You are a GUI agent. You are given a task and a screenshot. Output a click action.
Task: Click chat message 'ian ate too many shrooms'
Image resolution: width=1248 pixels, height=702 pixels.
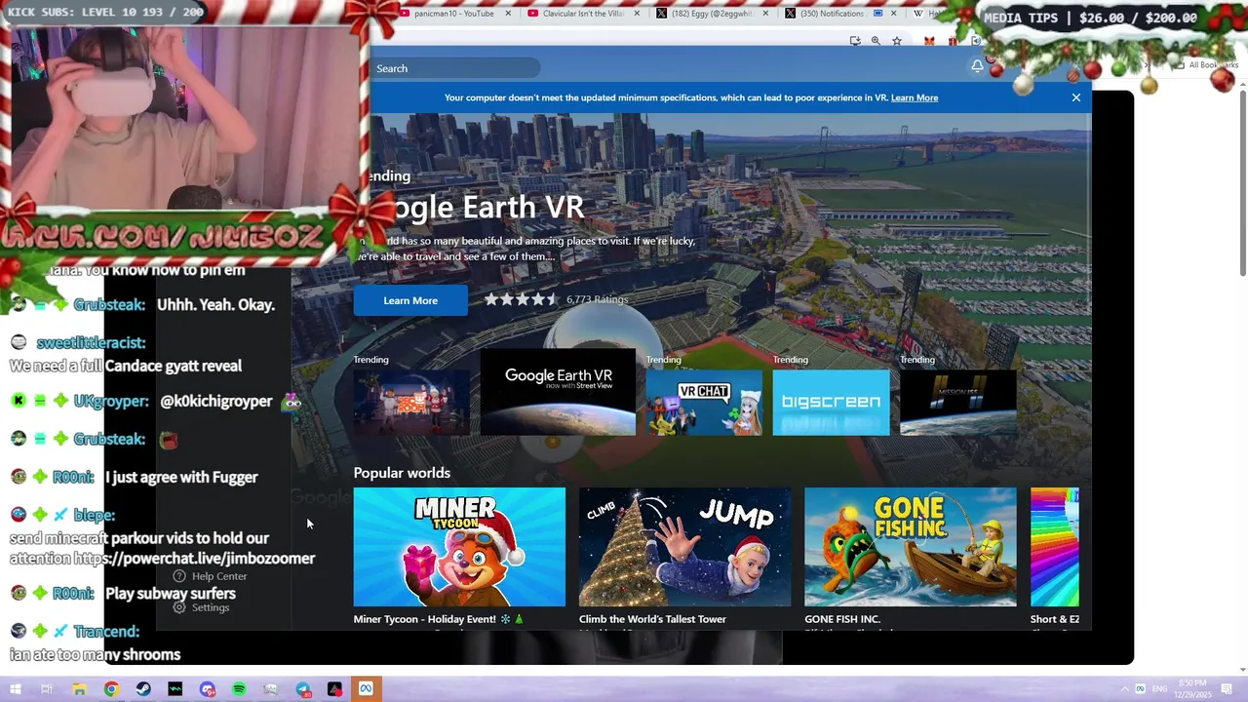pos(95,655)
